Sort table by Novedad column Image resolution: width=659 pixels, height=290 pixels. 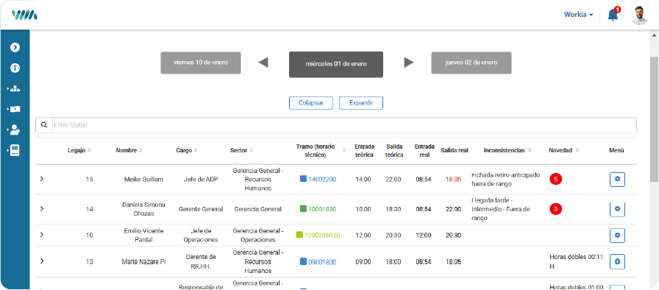tap(564, 150)
